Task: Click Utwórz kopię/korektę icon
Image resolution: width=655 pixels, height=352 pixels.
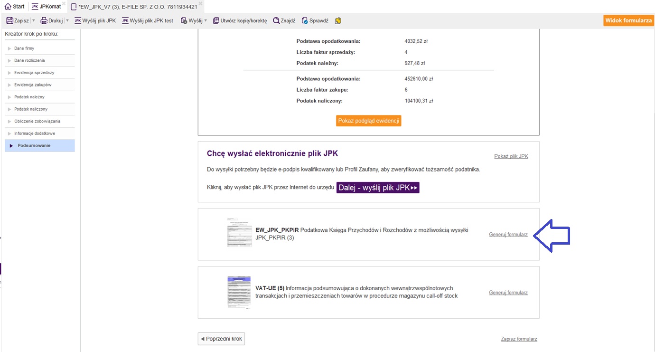Action: coord(216,21)
